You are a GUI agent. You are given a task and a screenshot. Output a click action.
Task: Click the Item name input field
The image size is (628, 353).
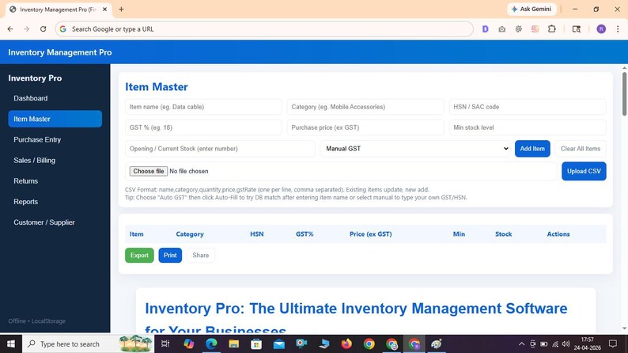pos(203,107)
